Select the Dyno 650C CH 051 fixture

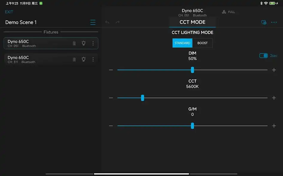(x=51, y=43)
